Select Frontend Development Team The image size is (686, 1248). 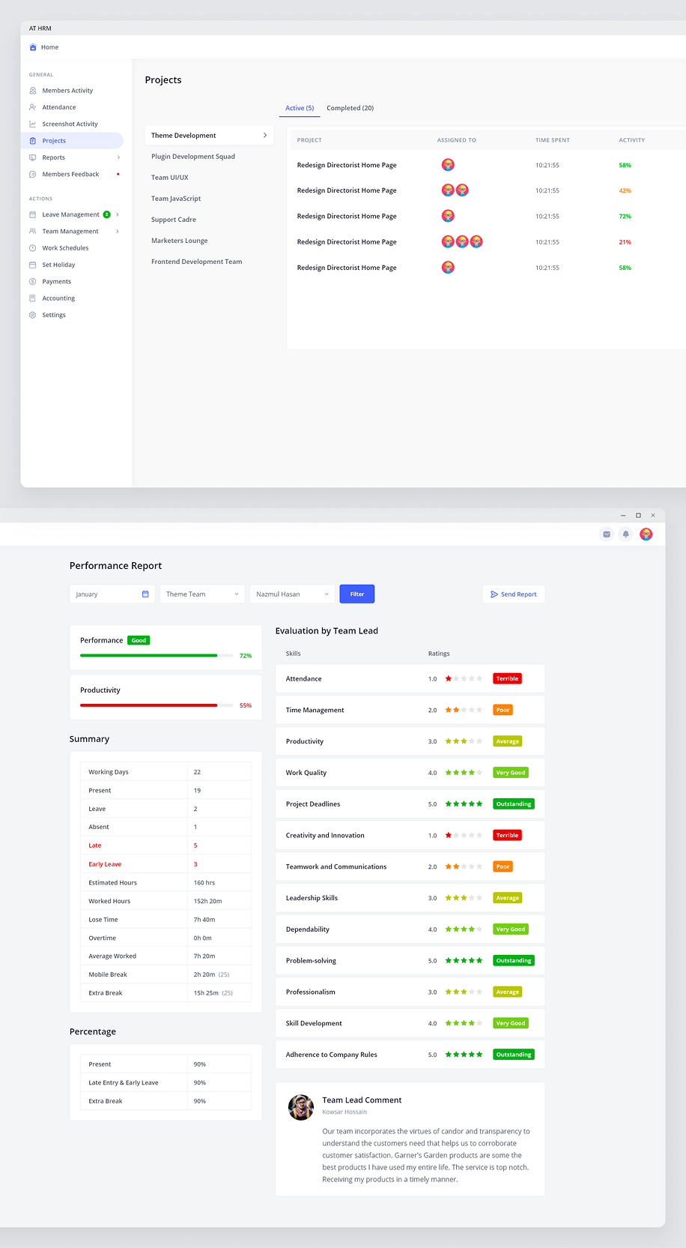[x=197, y=262]
